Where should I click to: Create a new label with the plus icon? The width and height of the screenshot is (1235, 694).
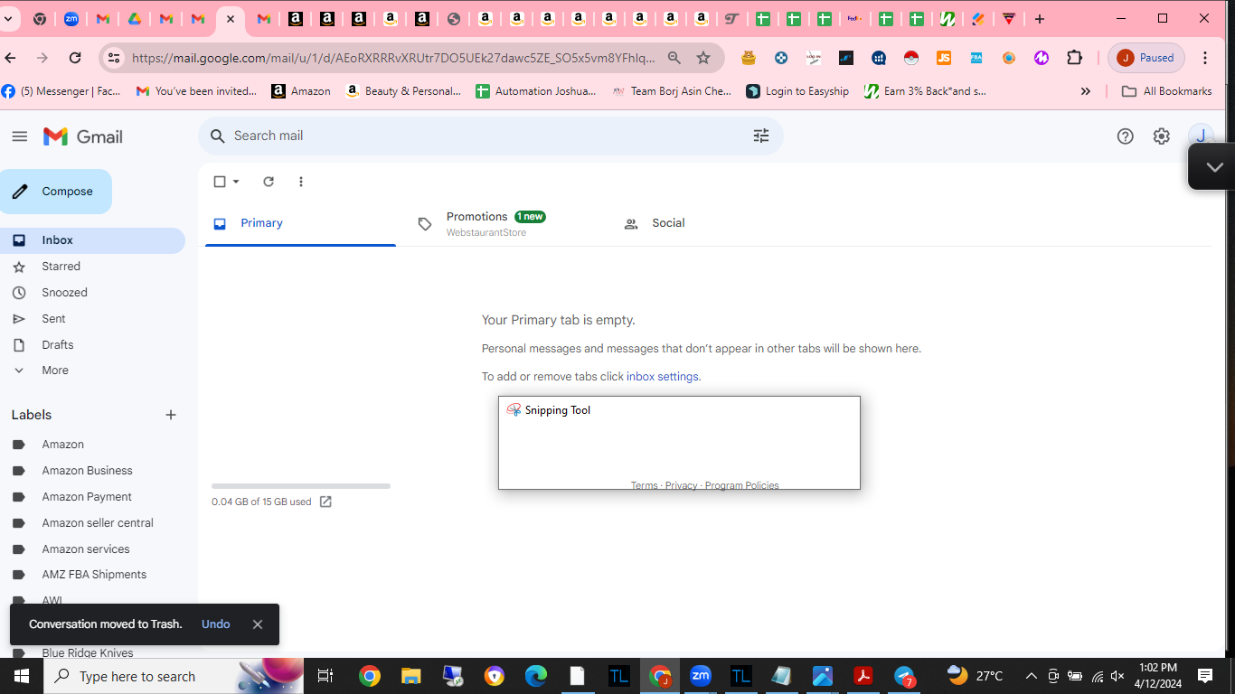(171, 415)
